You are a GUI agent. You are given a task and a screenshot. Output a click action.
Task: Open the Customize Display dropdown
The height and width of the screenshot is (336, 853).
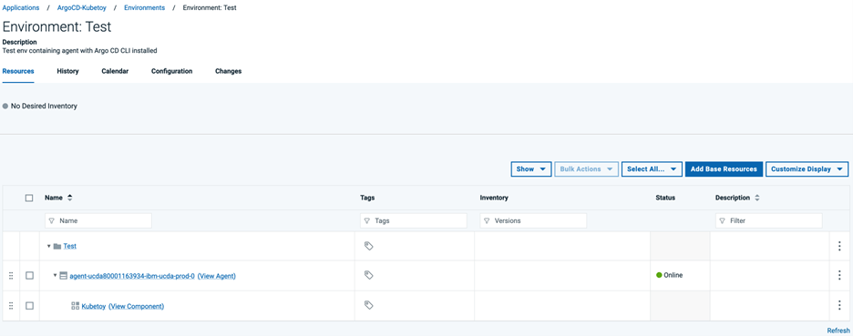807,169
